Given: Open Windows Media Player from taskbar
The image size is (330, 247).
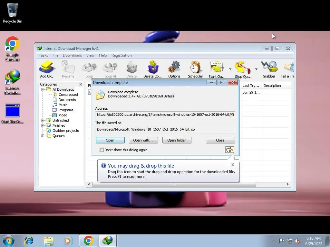Looking at the screenshot, I should pyautogui.click(x=68, y=241).
